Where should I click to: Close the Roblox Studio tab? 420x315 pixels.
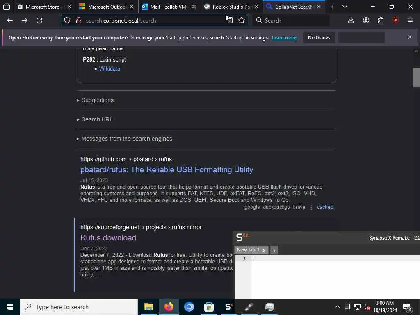[256, 7]
